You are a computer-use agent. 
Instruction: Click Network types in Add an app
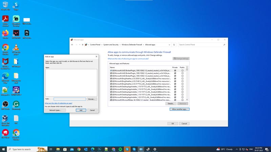(55, 110)
